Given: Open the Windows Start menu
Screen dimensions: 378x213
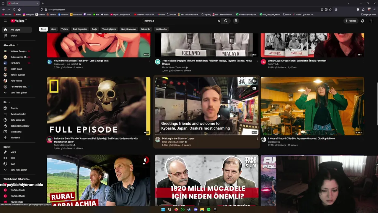Looking at the screenshot, I should tap(163, 209).
